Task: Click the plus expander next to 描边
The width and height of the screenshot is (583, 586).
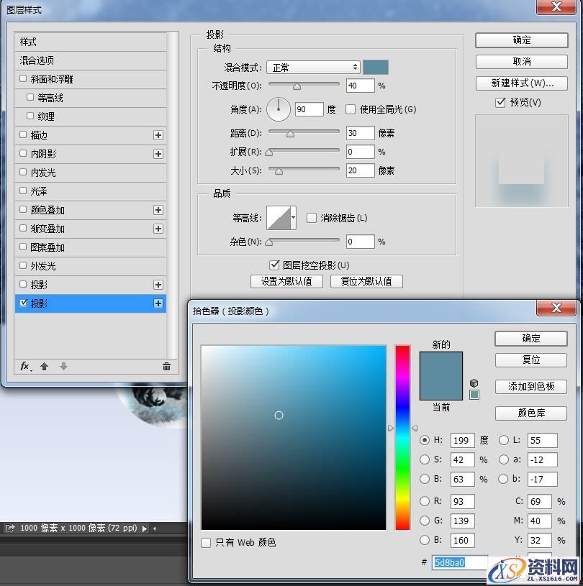Action: 158,134
